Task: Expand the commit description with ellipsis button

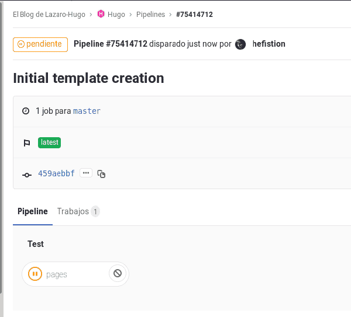Action: point(86,173)
